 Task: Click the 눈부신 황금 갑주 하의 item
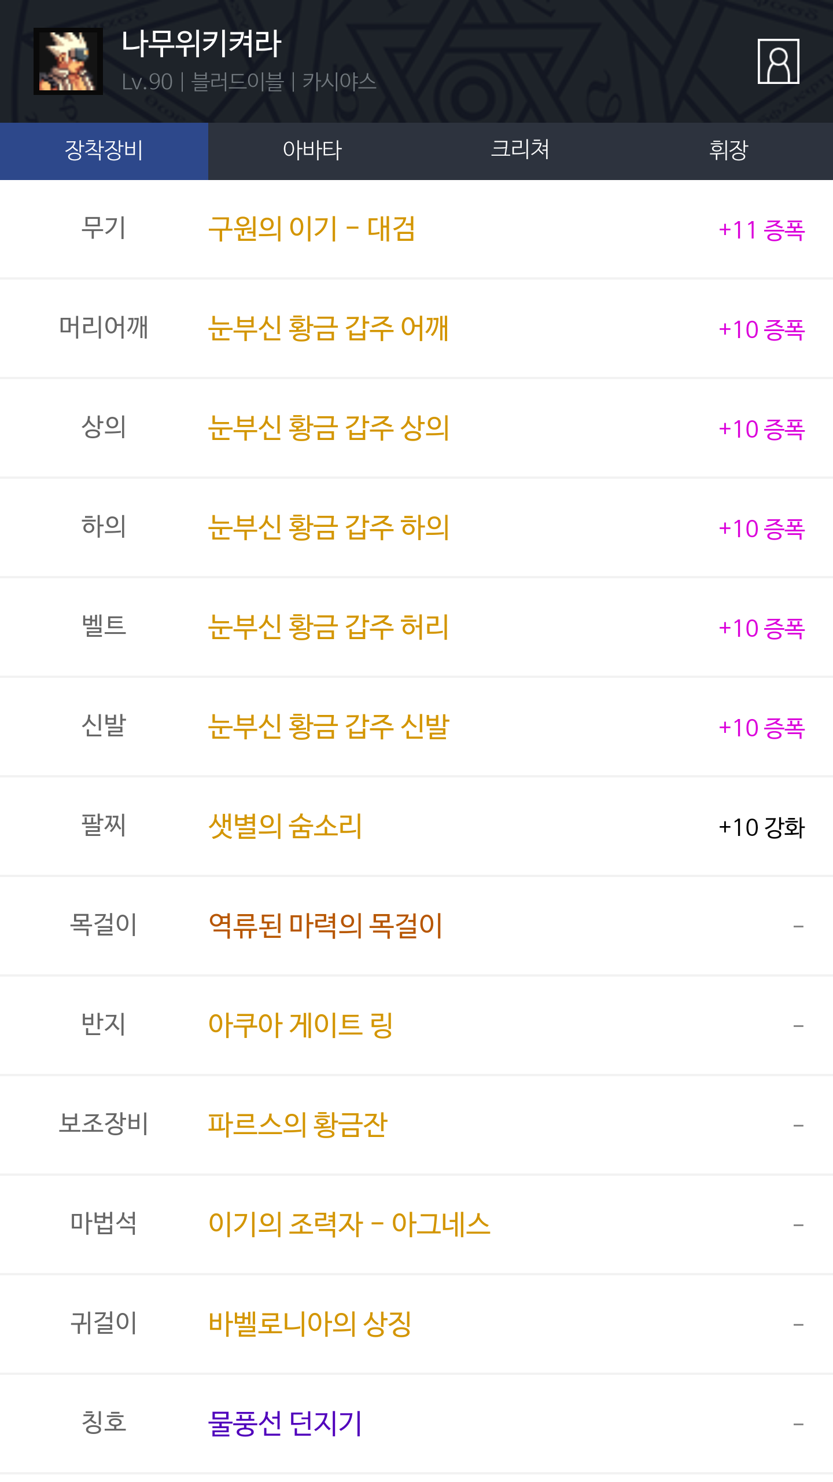tap(328, 528)
